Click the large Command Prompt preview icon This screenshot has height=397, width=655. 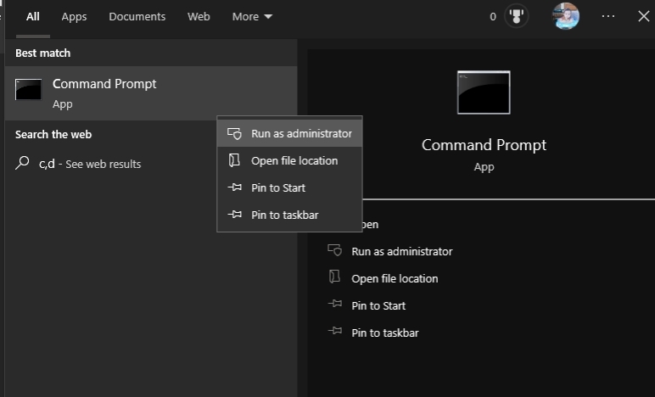484,92
